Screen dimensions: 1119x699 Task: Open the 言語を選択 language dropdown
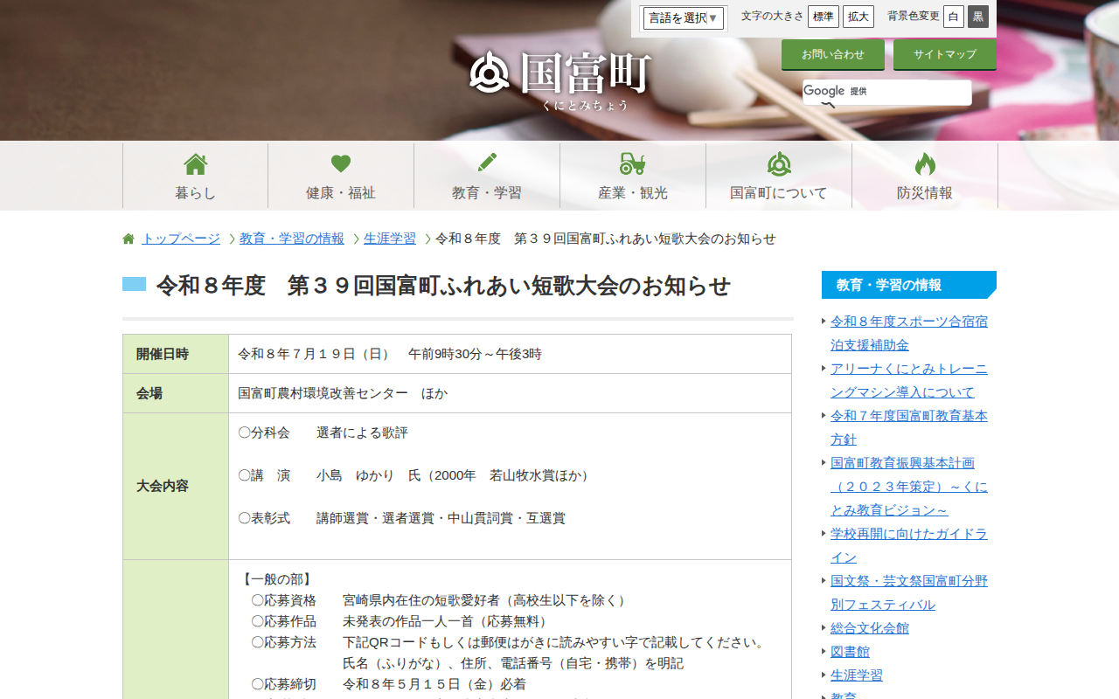684,17
